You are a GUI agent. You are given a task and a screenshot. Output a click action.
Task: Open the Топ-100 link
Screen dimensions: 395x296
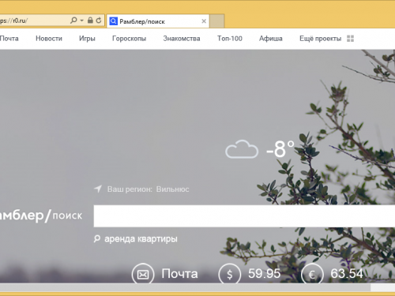(x=230, y=39)
